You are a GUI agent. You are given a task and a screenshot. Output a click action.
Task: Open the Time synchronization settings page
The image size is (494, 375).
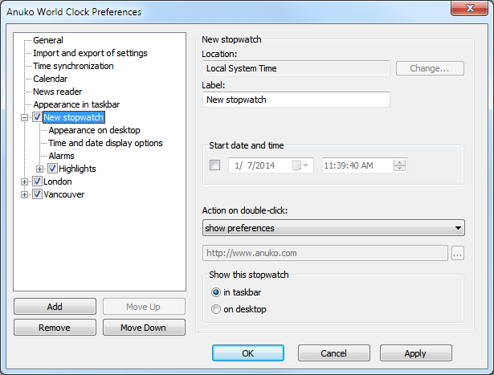(x=73, y=66)
